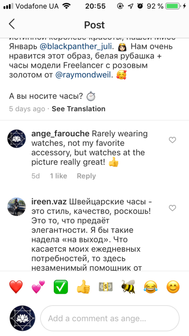
Task: Insert the honeybee emoji
Action: point(128,287)
